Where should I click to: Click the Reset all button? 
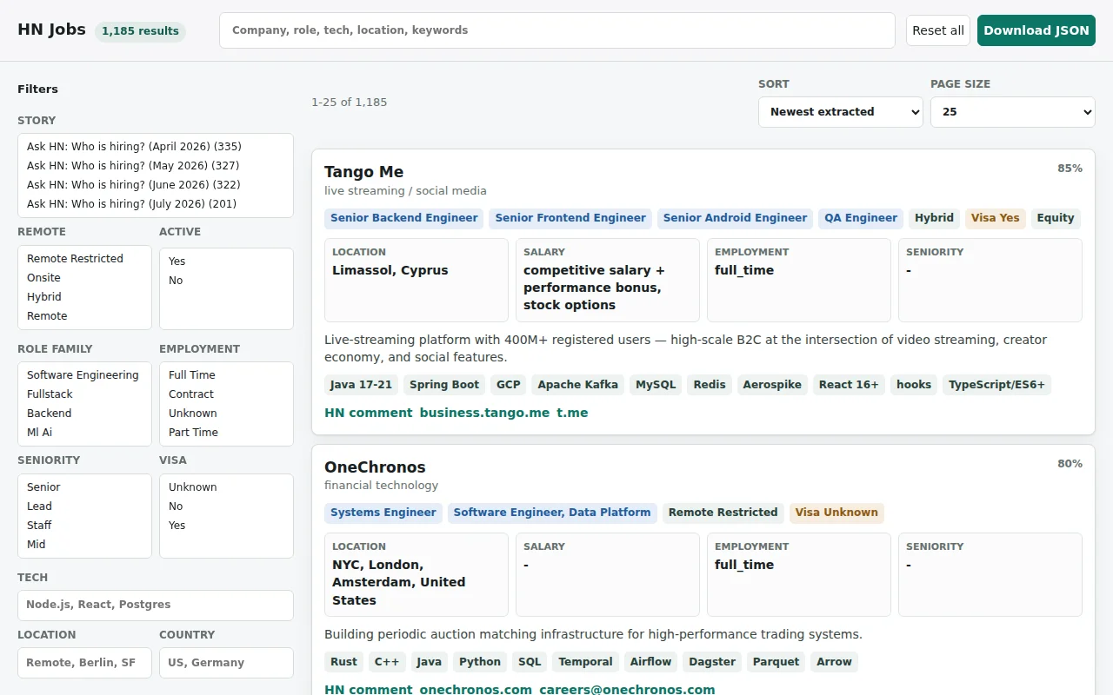(938, 30)
